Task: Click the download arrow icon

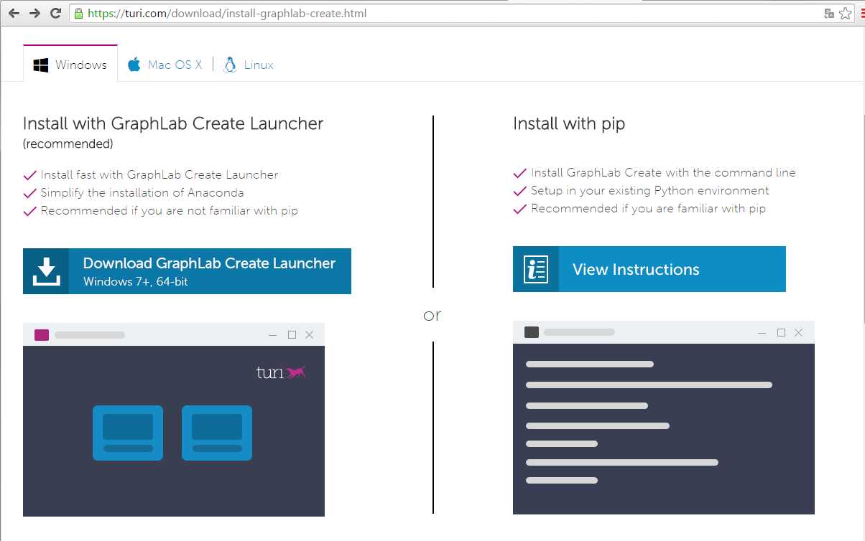Action: tap(46, 271)
